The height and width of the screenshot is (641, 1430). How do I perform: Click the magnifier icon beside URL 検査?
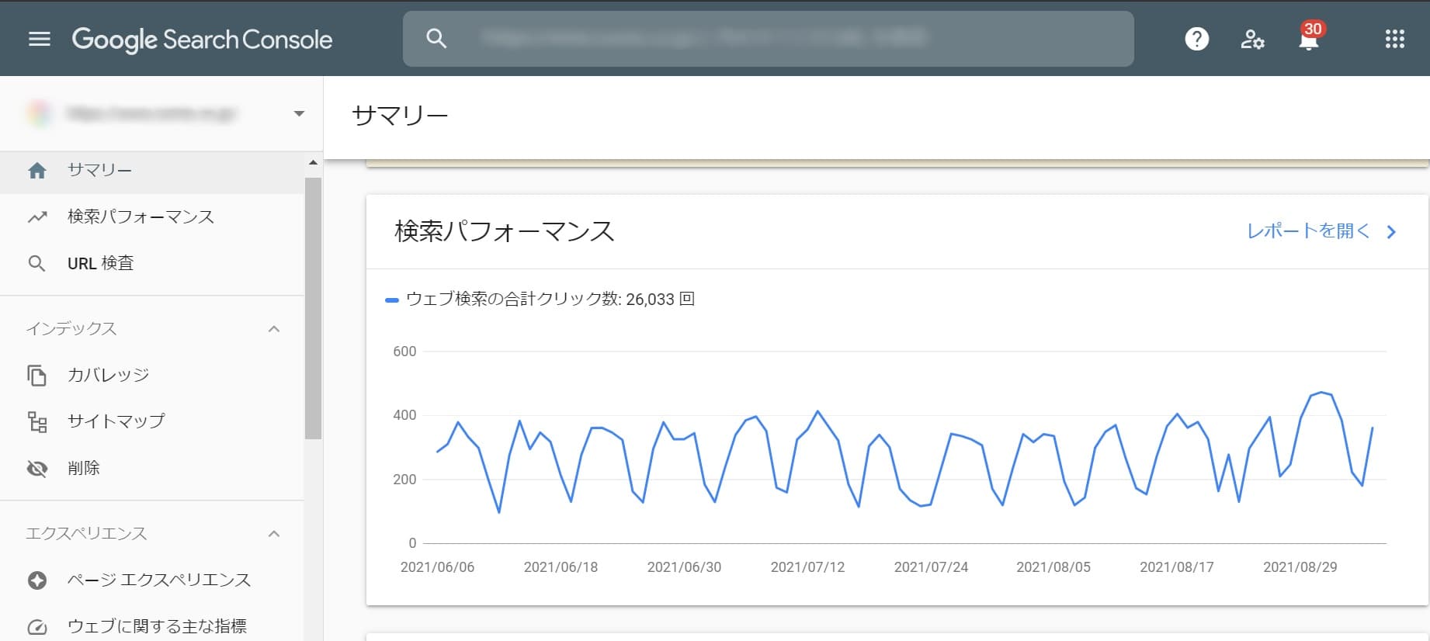click(x=36, y=264)
